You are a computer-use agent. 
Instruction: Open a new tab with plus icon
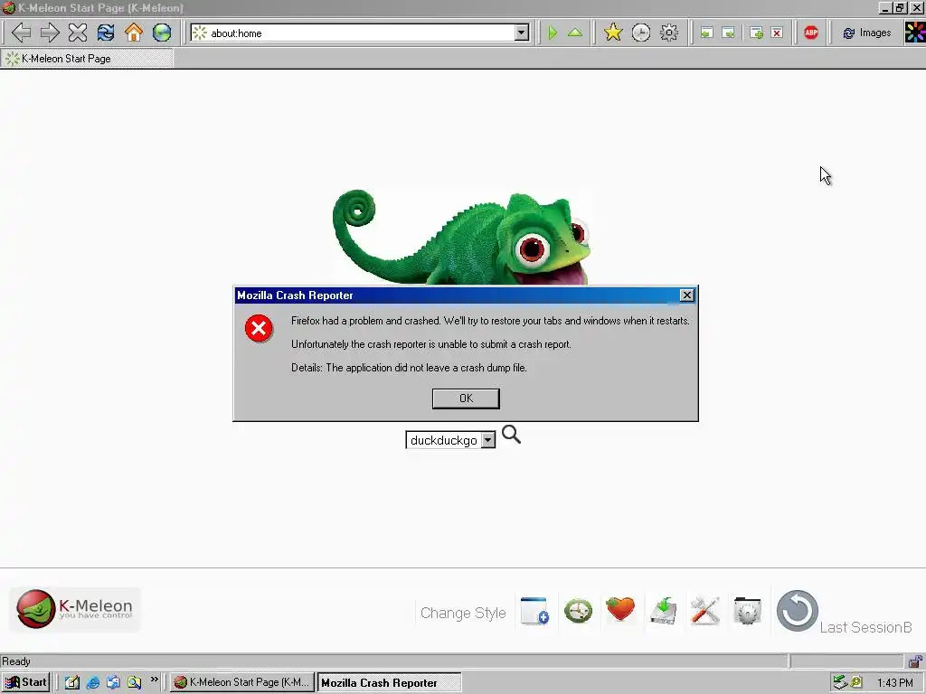pos(757,33)
